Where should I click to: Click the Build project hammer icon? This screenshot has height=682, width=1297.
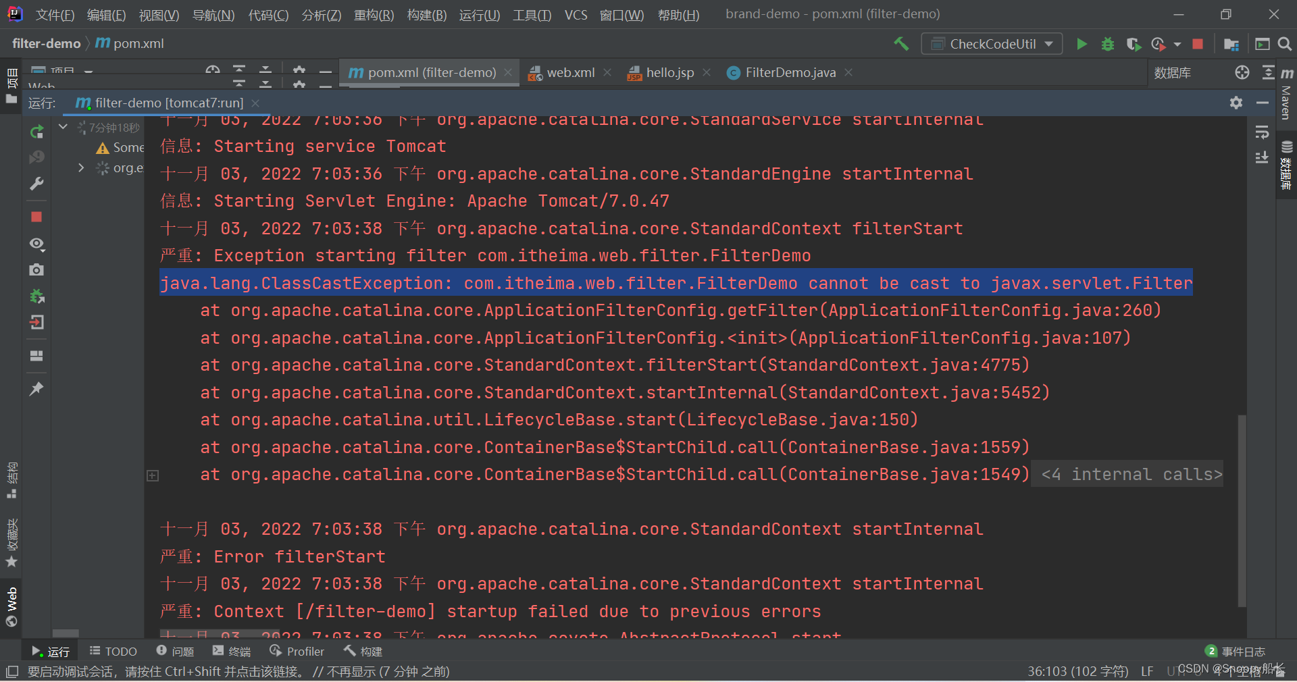901,44
